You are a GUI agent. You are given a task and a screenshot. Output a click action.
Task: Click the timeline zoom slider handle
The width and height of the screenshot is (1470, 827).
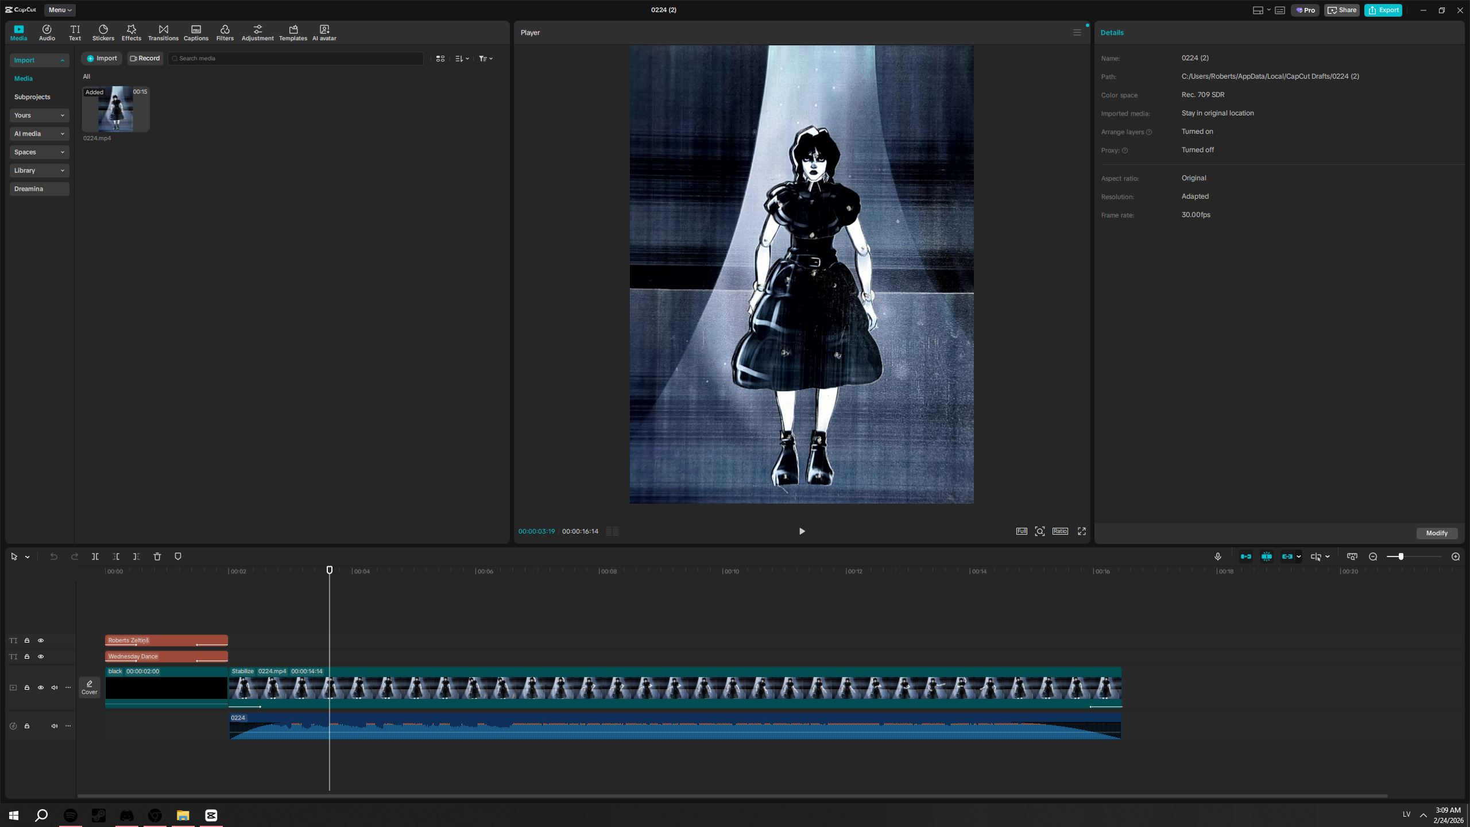(x=1401, y=557)
